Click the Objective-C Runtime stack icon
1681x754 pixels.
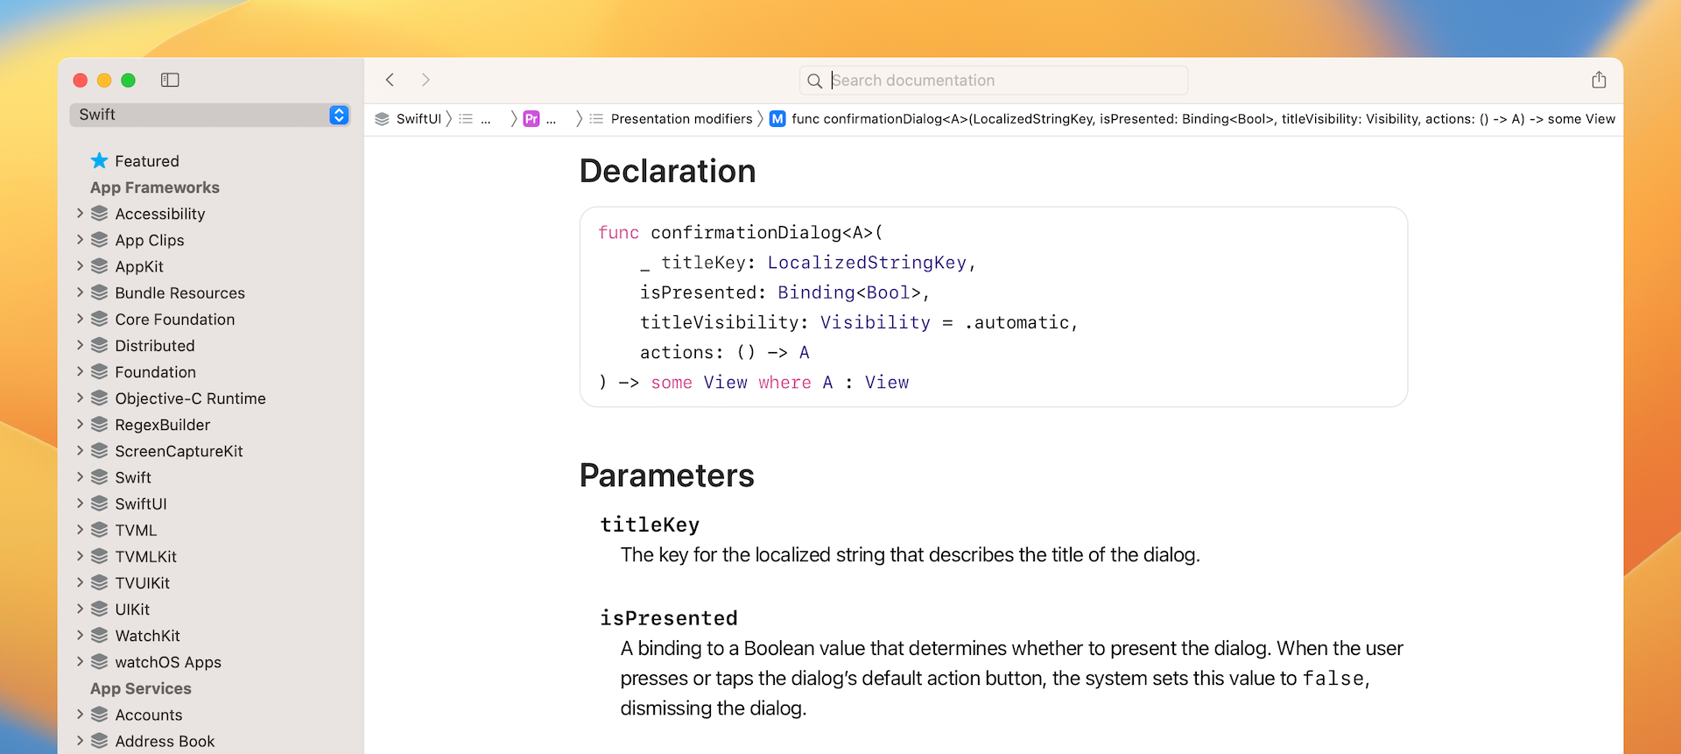100,398
